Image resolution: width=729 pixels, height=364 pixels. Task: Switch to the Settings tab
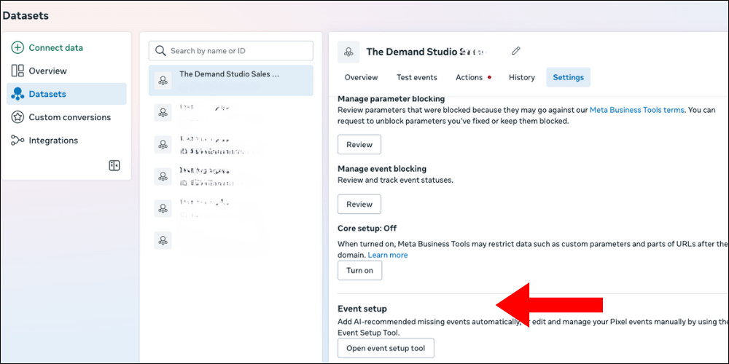(x=568, y=78)
